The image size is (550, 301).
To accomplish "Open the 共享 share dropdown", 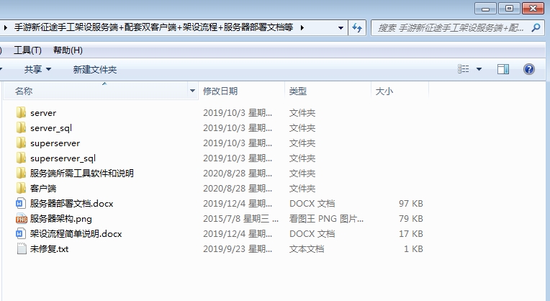I will (x=37, y=69).
